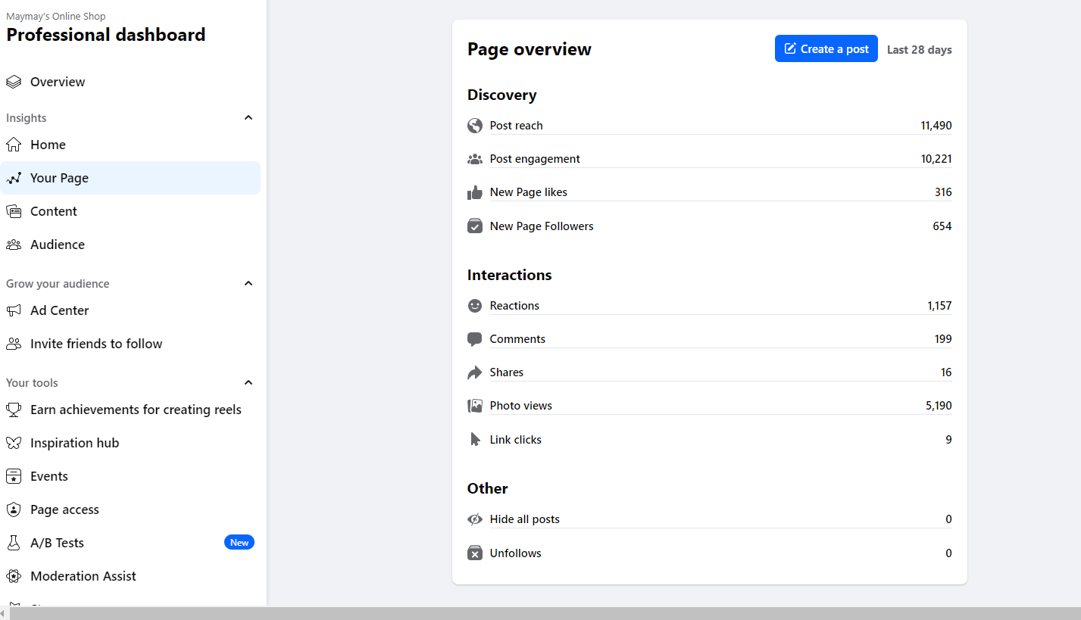Click the Page access shield icon
Viewport: 1081px width, 620px height.
pos(14,509)
